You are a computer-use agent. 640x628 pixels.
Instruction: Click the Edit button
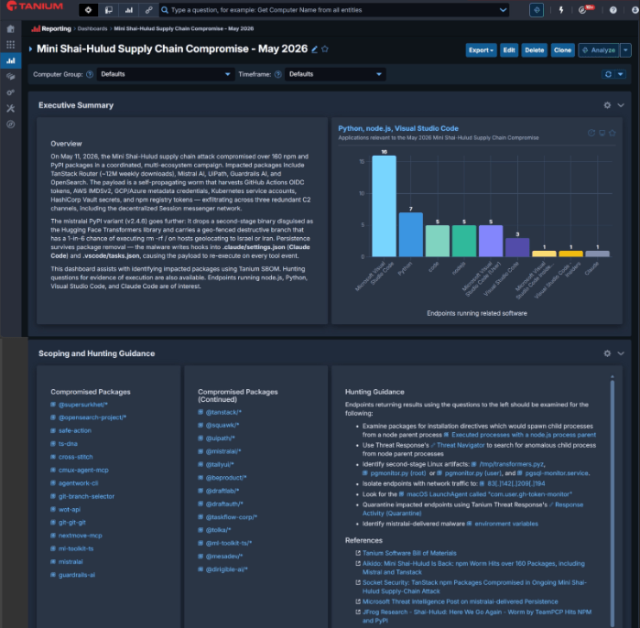509,50
